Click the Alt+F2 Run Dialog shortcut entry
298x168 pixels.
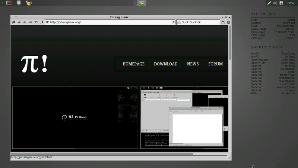pyautogui.click(x=273, y=54)
